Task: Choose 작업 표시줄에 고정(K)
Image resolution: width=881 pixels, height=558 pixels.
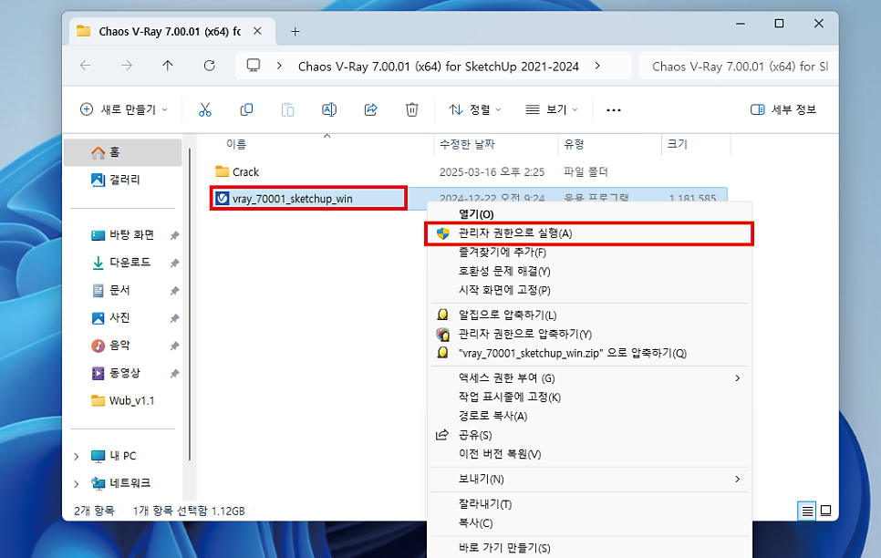Action: (589, 398)
